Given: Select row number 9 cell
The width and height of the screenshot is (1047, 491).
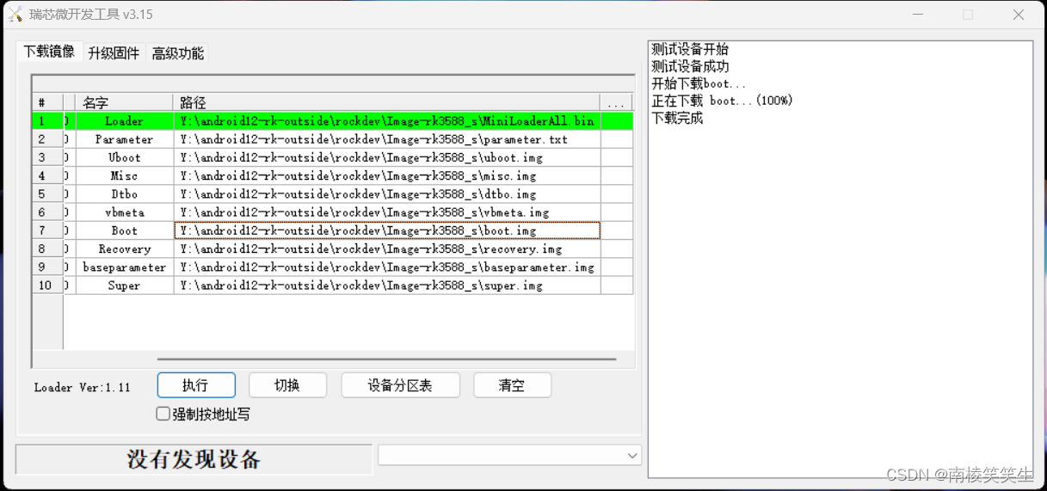Looking at the screenshot, I should coord(47,267).
